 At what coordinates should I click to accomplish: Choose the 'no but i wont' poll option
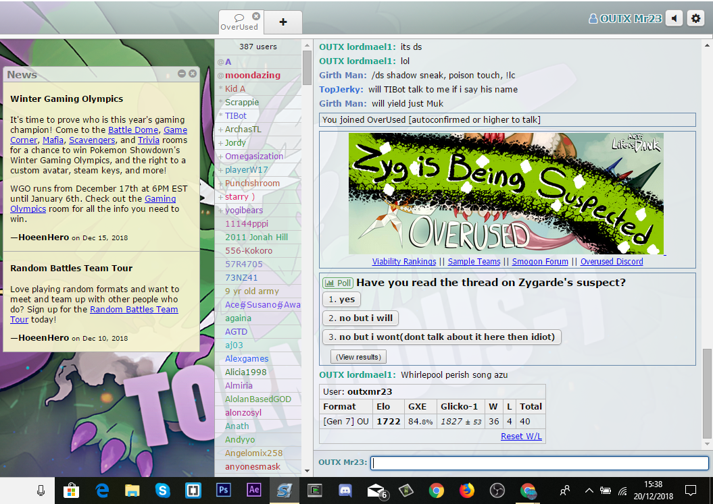pos(441,337)
